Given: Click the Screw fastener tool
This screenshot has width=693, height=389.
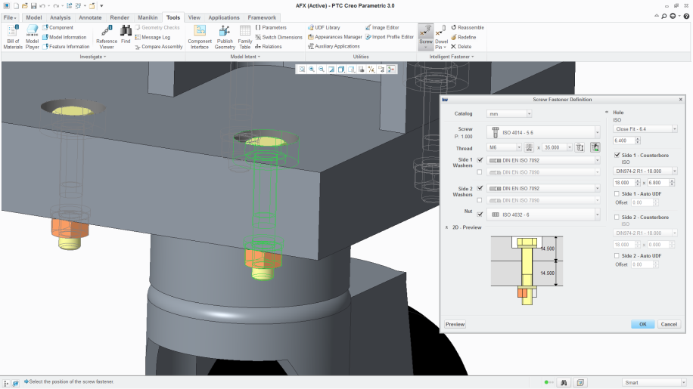Looking at the screenshot, I should pyautogui.click(x=426, y=35).
